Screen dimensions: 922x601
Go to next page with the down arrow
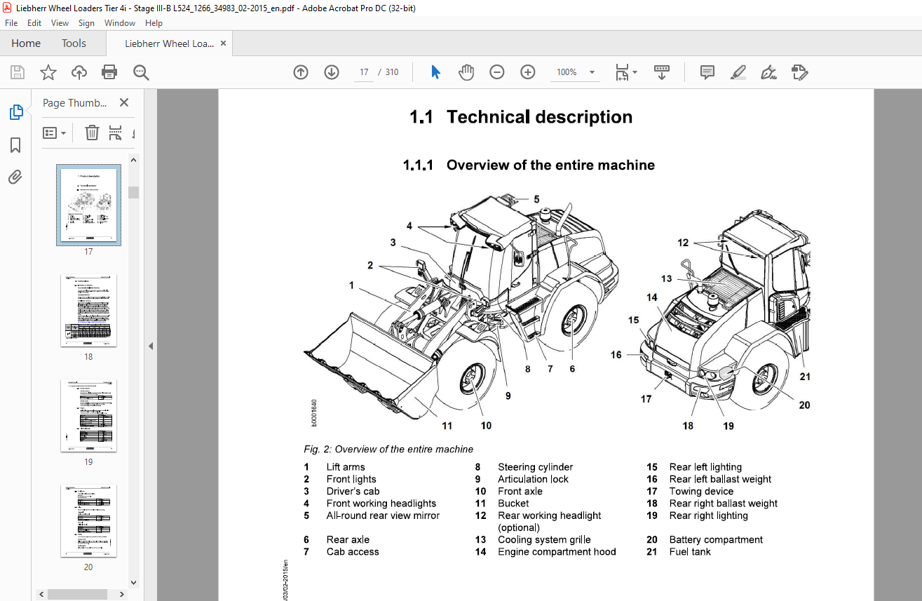click(x=332, y=72)
